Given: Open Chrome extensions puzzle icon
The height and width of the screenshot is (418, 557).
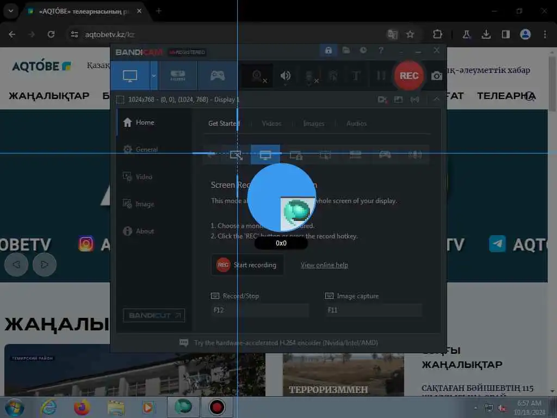Looking at the screenshot, I should 437,34.
